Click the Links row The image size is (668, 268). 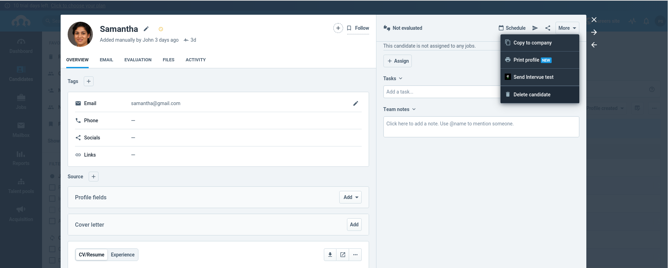pyautogui.click(x=218, y=155)
